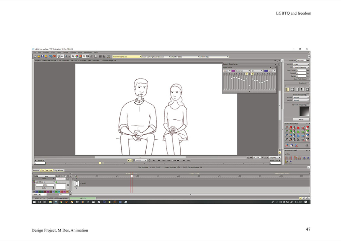Open the color wheel panel icon

[x=77, y=56]
